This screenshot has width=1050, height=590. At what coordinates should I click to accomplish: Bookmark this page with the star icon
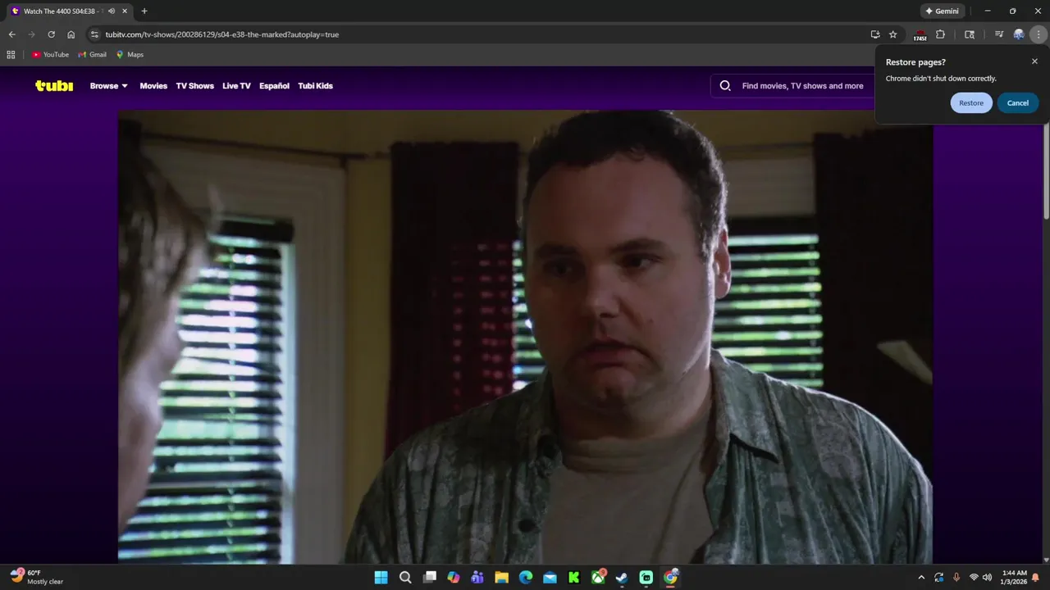tap(893, 34)
